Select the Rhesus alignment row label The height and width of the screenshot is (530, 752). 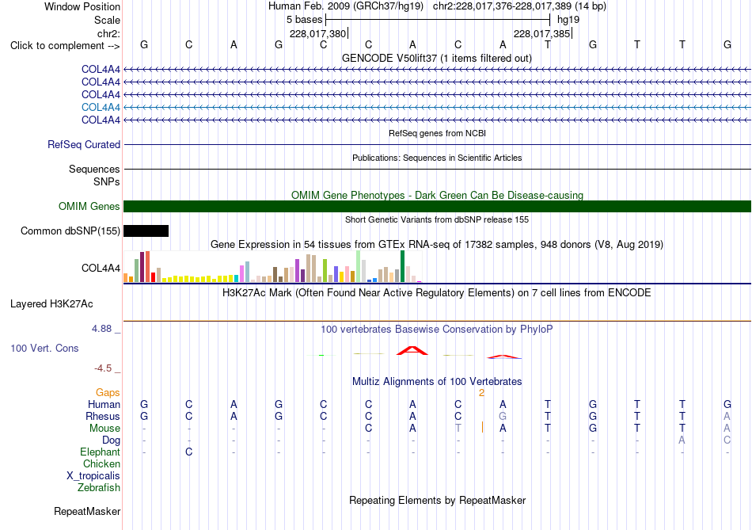coord(103,416)
